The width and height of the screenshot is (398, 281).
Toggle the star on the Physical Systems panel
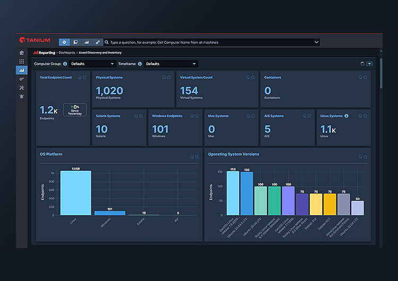pos(169,77)
